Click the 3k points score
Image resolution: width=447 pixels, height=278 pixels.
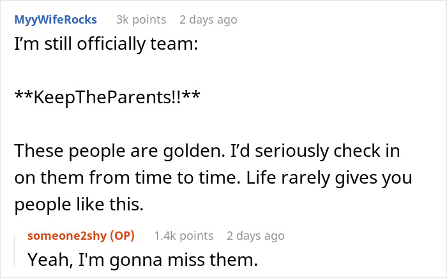click(140, 19)
